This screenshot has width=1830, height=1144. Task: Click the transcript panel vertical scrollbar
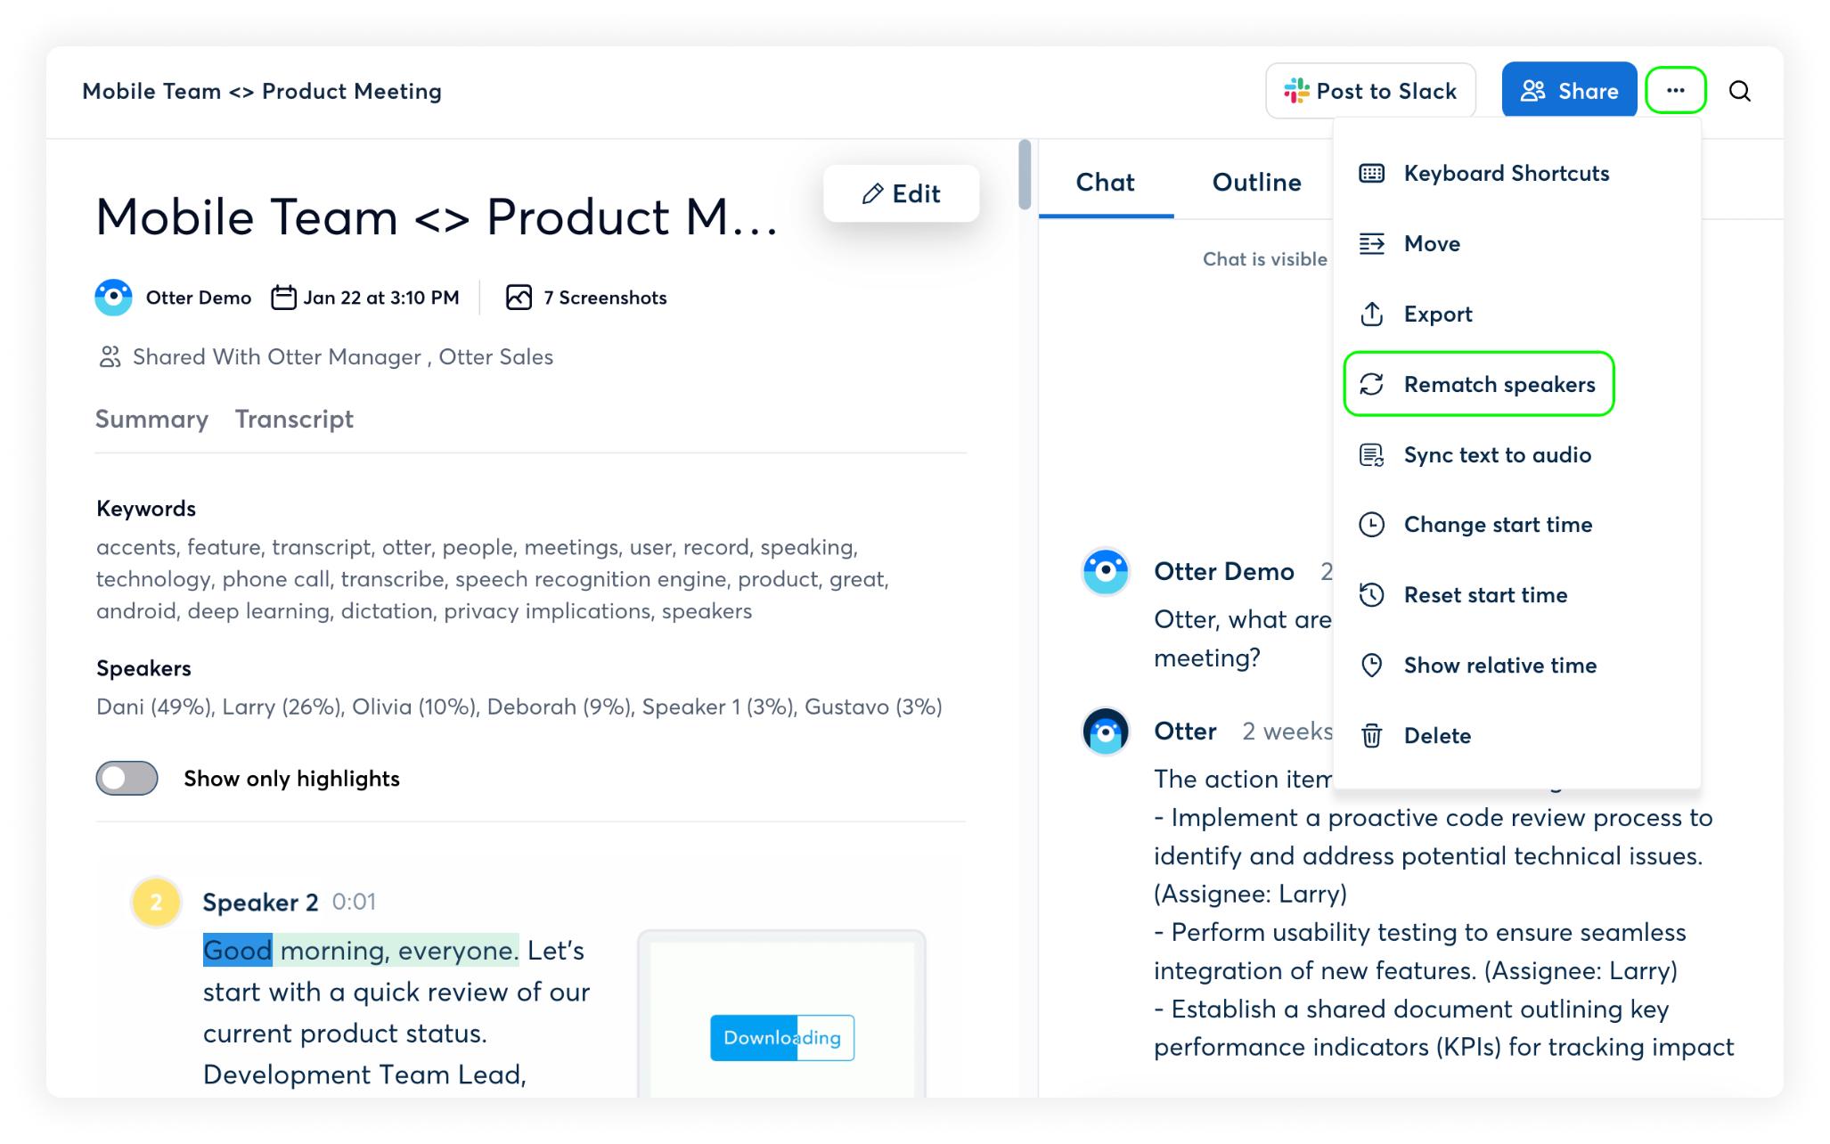[1025, 175]
